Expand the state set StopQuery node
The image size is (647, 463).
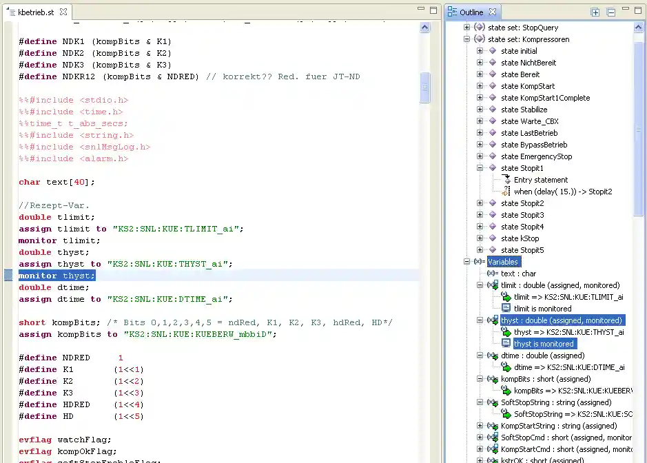pyautogui.click(x=467, y=28)
